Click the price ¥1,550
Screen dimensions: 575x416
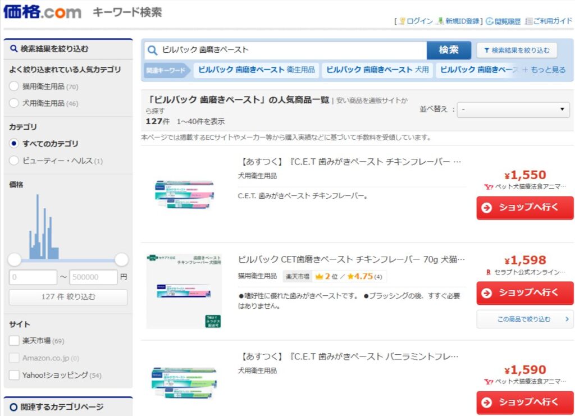click(525, 175)
